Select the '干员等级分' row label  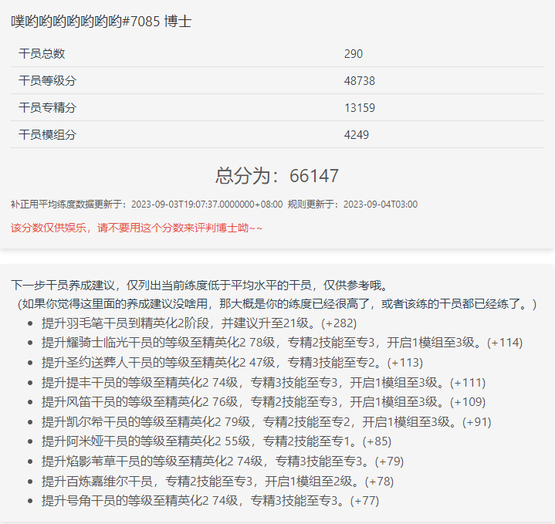coord(47,81)
